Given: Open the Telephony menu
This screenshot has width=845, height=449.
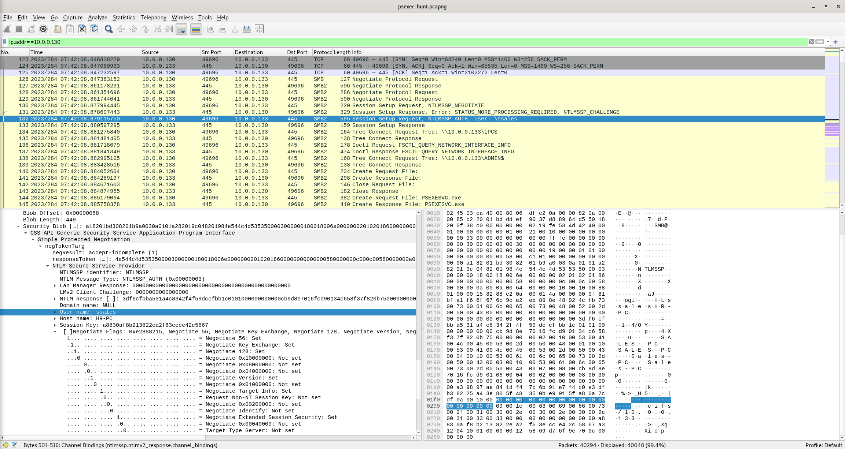Looking at the screenshot, I should coord(153,17).
